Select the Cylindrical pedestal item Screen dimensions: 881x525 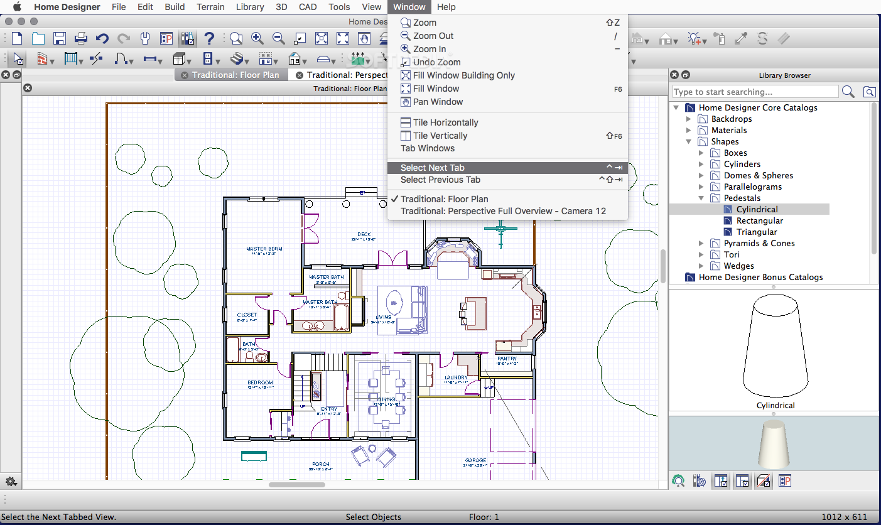pos(757,209)
